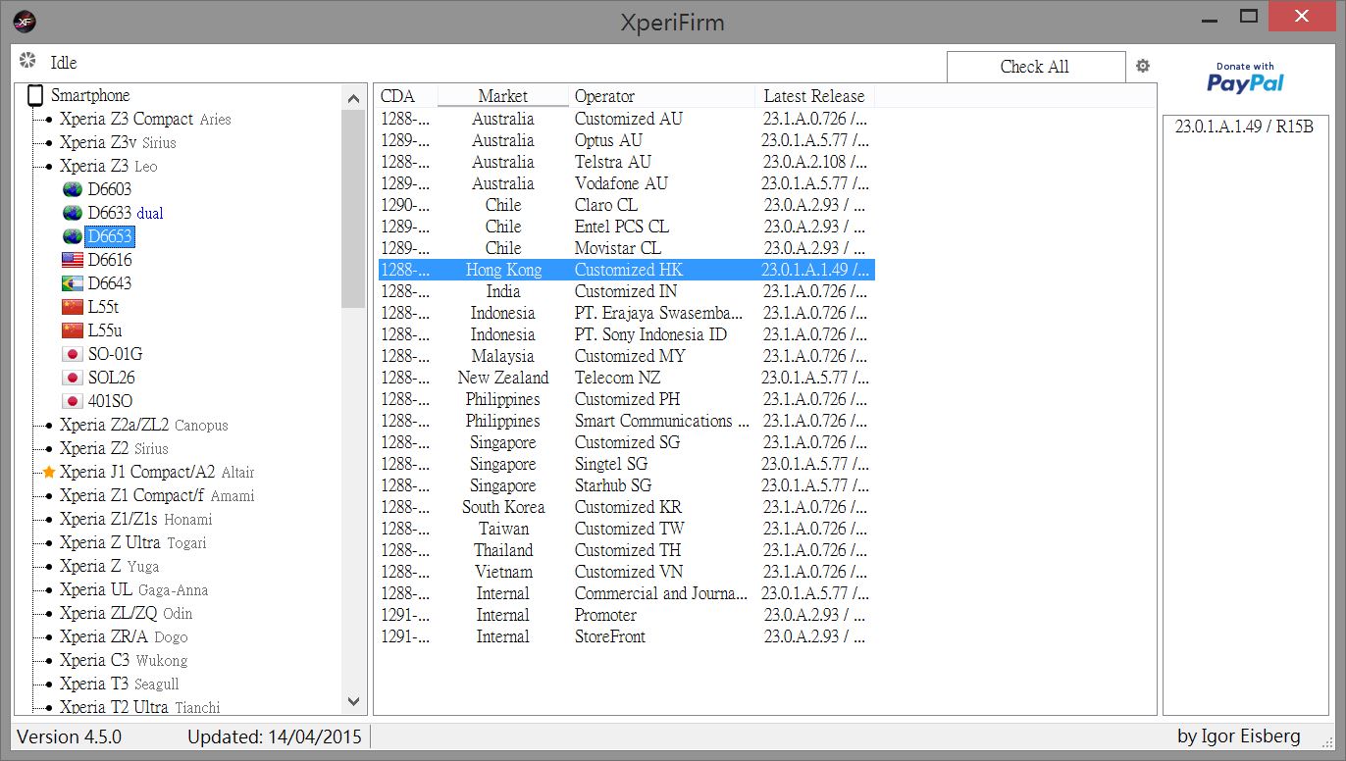Click the settings gear icon
This screenshot has height=761, width=1346.
click(1142, 66)
